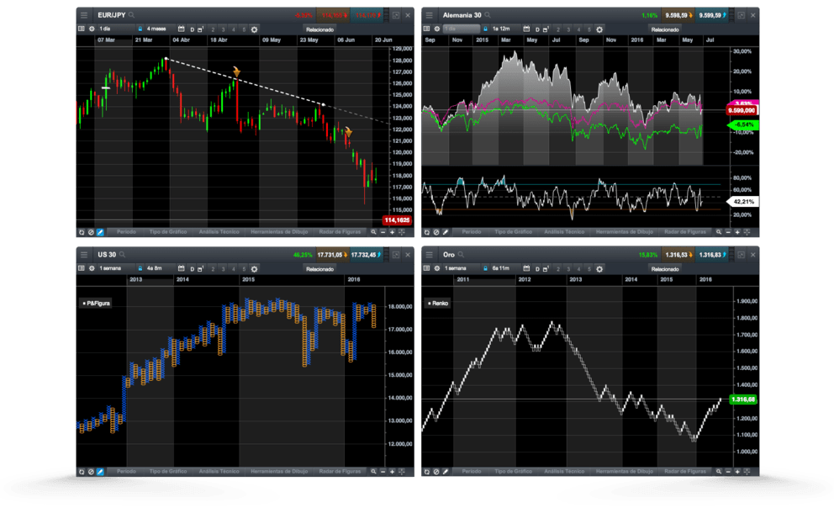
Task: Toggle the date-range lock in EUR/JPY toolbar
Action: point(140,29)
